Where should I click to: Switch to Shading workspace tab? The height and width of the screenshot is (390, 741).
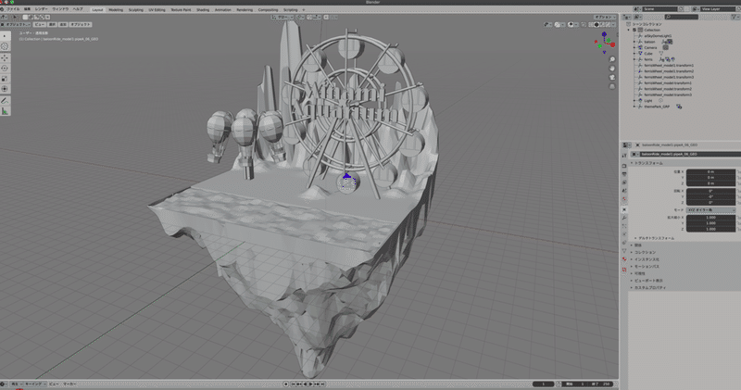(203, 9)
